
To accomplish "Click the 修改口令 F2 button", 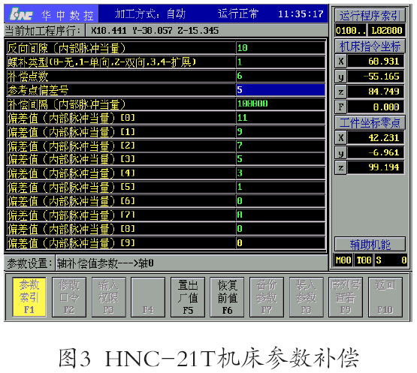I will pyautogui.click(x=69, y=297).
